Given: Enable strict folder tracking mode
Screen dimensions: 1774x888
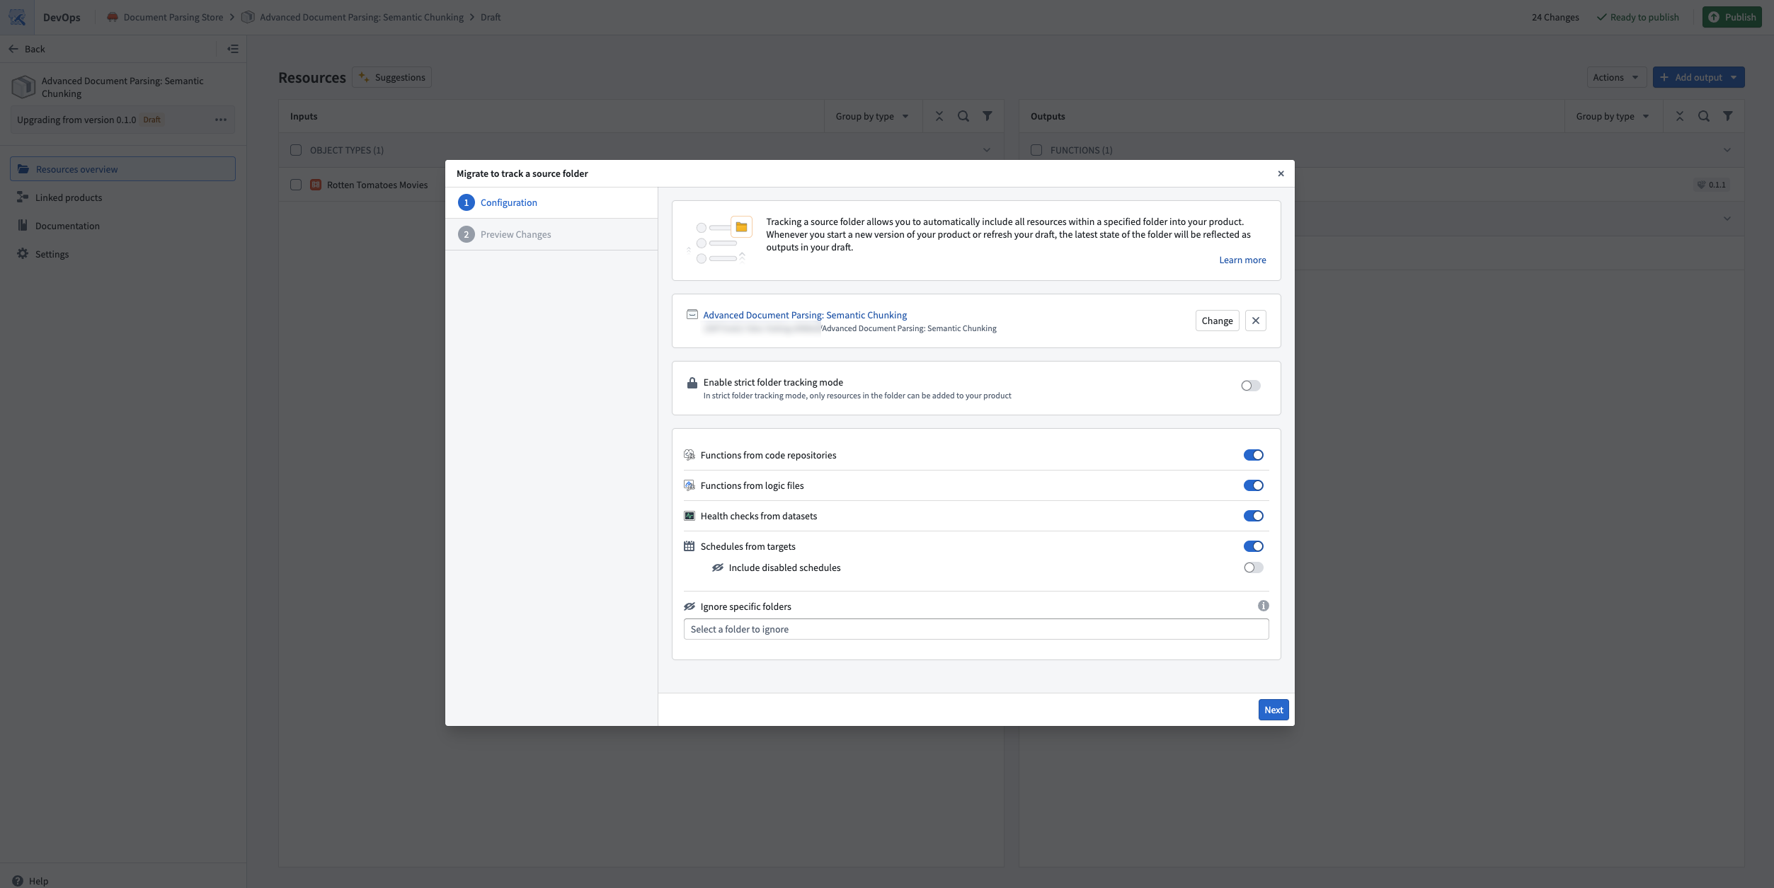Looking at the screenshot, I should click(x=1250, y=385).
